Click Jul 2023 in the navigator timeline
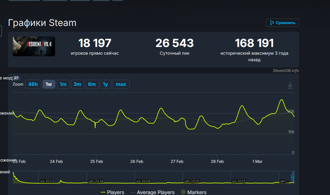 pos(47,181)
